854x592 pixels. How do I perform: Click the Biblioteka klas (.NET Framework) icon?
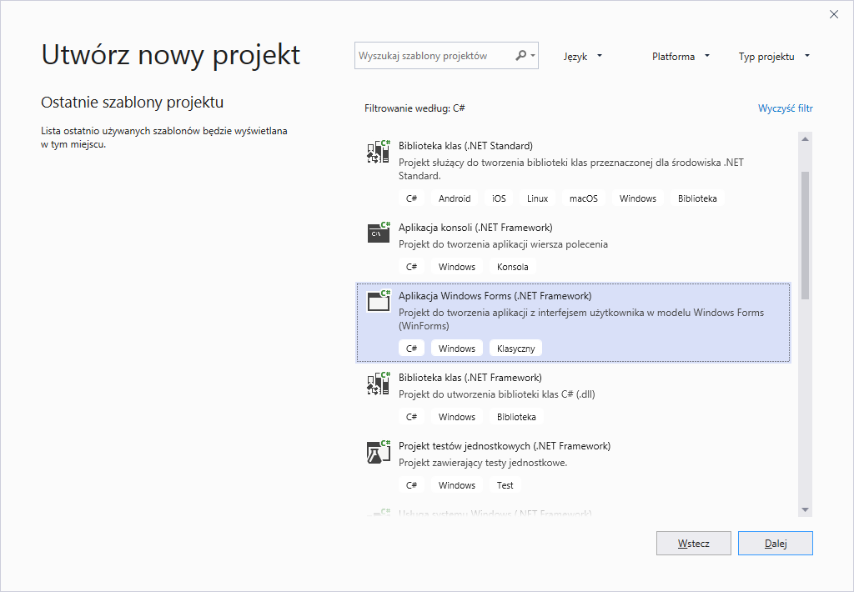379,384
